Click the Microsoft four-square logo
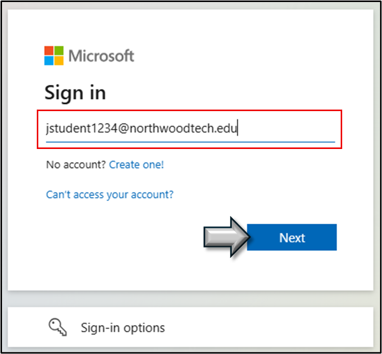Screen dimensions: 382x354 click(54, 56)
